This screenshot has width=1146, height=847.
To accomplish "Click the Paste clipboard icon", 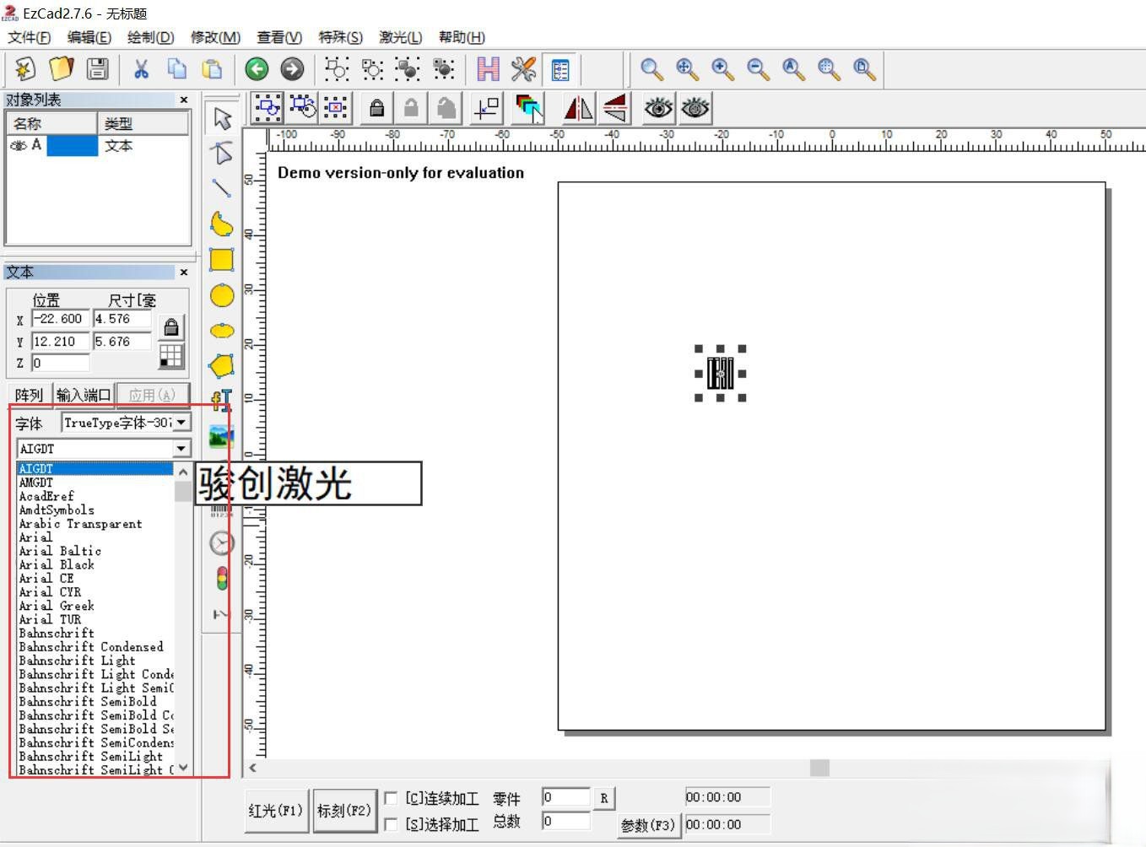I will point(212,68).
